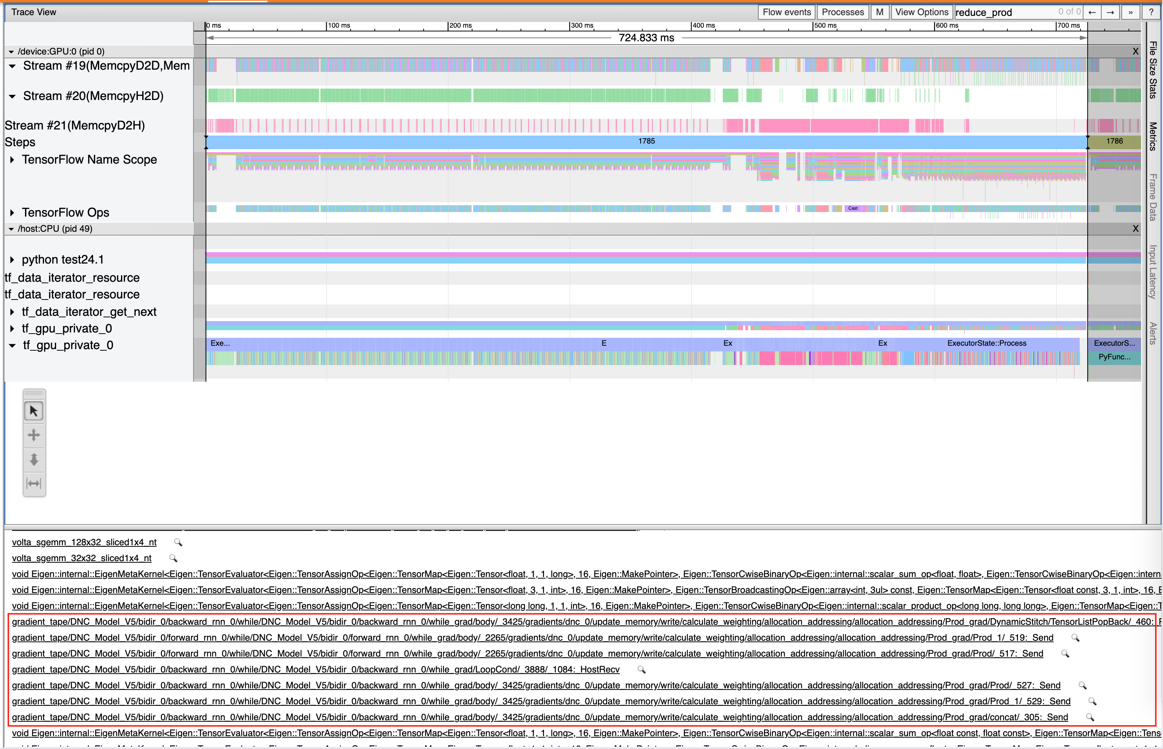Viewport: 1163px width, 749px height.
Task: Collapse the /device:GPU:0 section
Action: point(11,51)
